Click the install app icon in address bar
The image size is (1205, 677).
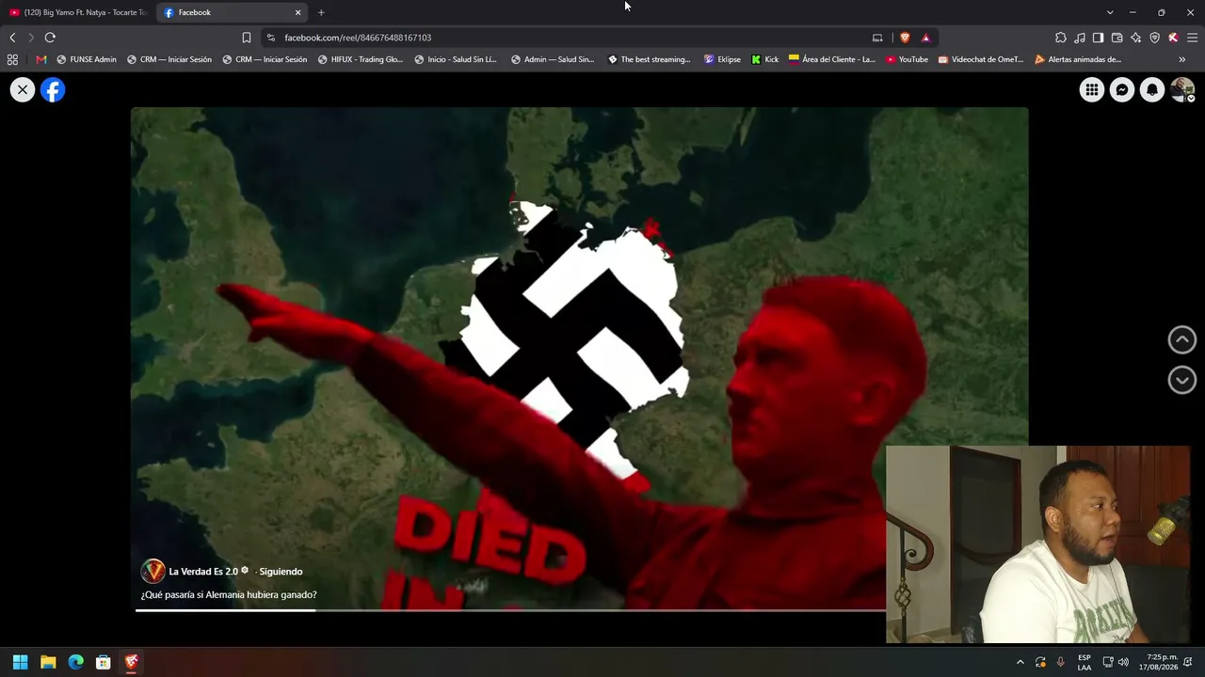pyautogui.click(x=877, y=38)
